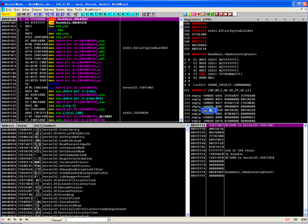Open the BreakPoint-> menu
This screenshot has width=308, height=224.
coord(93,9)
